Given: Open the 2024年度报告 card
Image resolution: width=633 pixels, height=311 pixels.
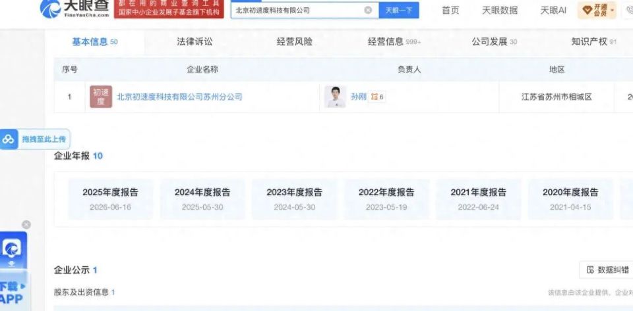Looking at the screenshot, I should point(202,199).
